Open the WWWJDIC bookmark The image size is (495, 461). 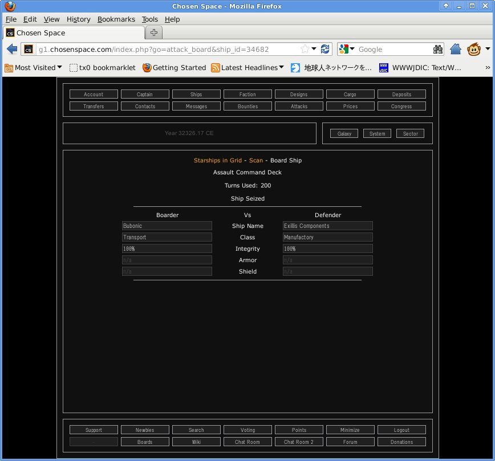click(x=420, y=67)
